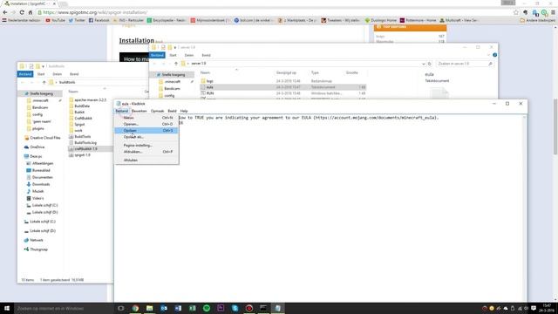Click the Chrome address bar URL
This screenshot has width=558, height=314.
point(95,12)
